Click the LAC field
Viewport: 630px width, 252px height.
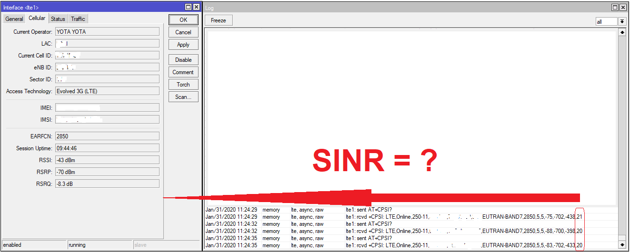pyautogui.click(x=107, y=43)
